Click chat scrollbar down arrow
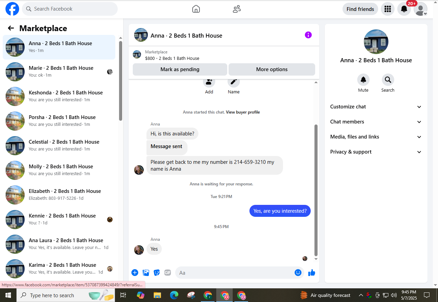 pyautogui.click(x=316, y=259)
